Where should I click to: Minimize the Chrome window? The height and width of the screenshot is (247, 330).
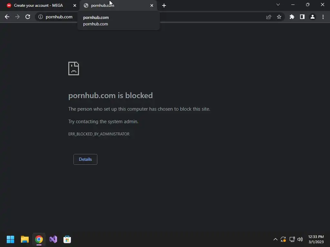[x=293, y=5]
